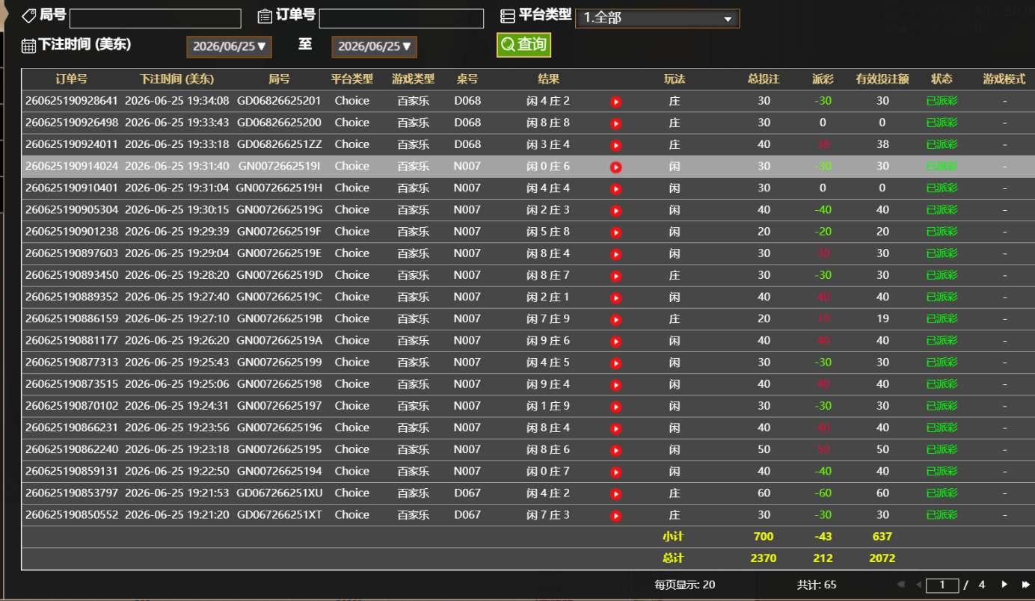
Task: Open the 平台类型 dropdown showing 1.全部
Action: pos(657,18)
